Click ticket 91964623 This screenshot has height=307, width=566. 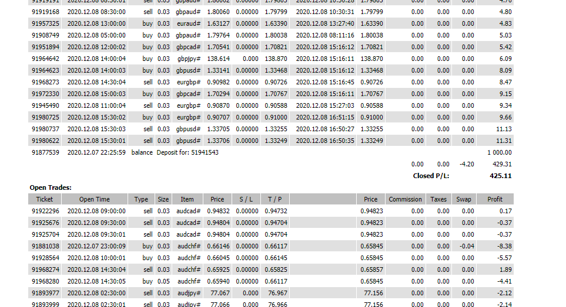click(45, 70)
